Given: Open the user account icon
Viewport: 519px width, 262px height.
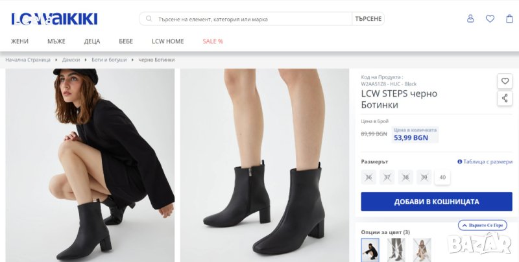Looking at the screenshot, I should pos(470,19).
